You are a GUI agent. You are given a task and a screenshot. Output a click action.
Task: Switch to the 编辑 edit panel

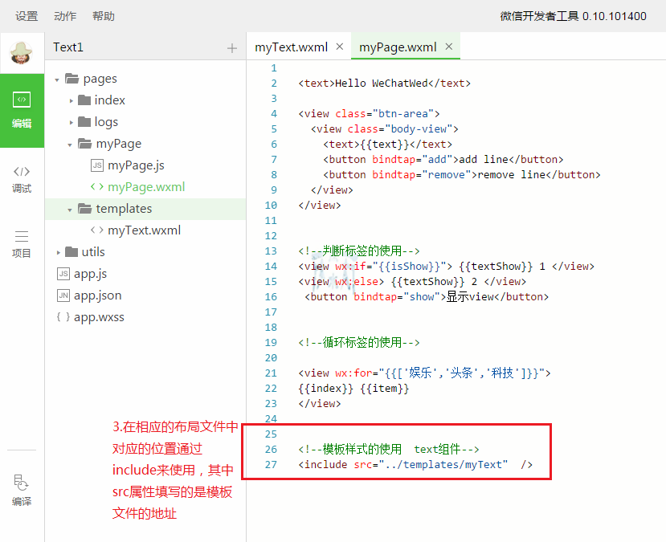[x=22, y=110]
